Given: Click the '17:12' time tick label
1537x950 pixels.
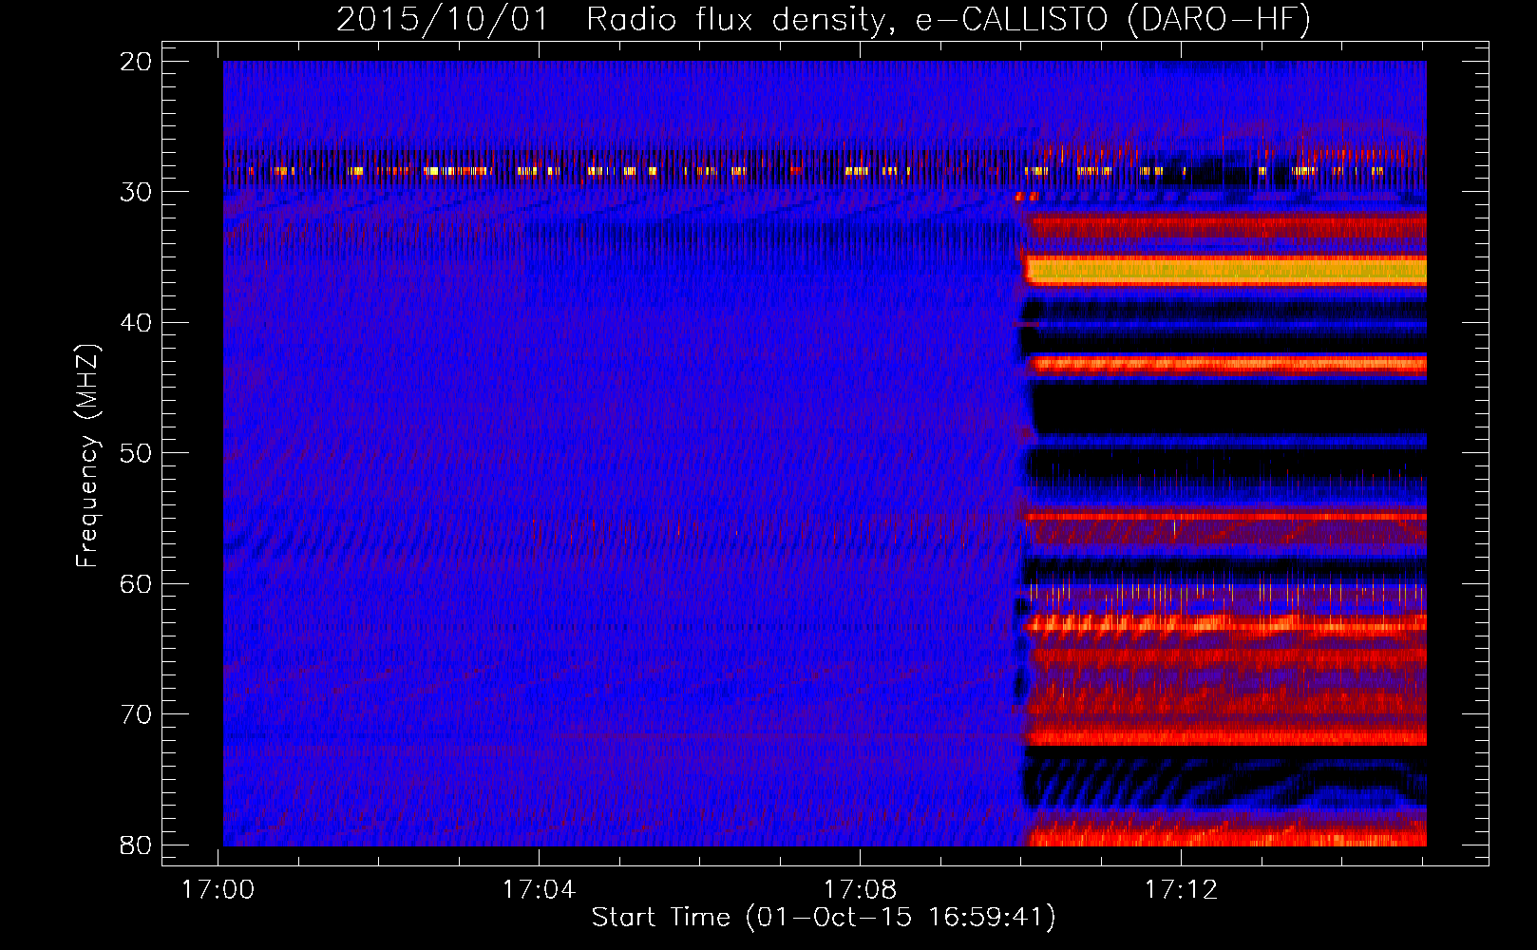Looking at the screenshot, I should 1181,890.
